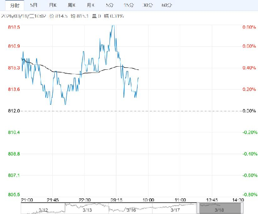Switch to 15分 interval view

(128, 5)
